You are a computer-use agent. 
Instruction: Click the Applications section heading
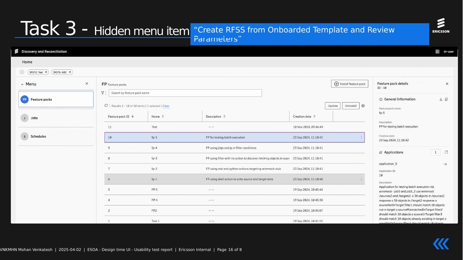(x=394, y=152)
